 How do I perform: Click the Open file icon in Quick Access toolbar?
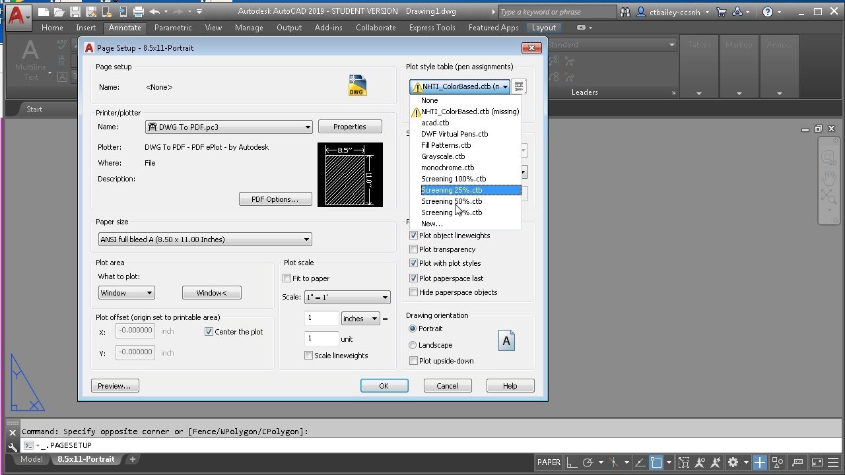click(59, 12)
